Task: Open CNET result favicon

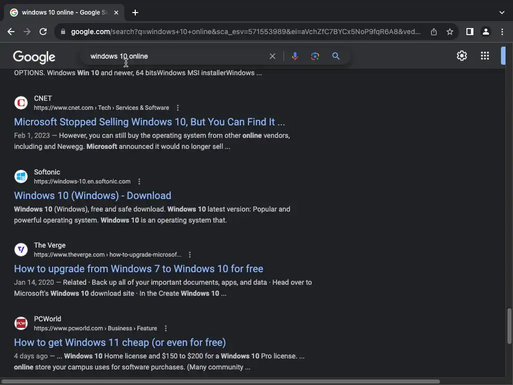Action: (21, 103)
